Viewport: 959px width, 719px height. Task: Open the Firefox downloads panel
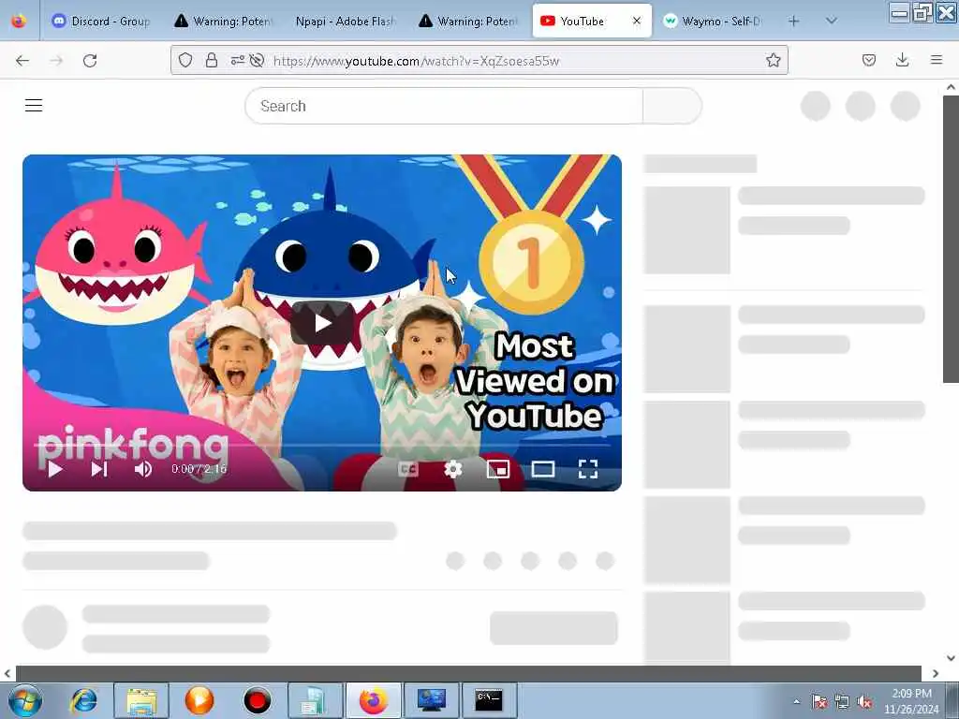902,60
